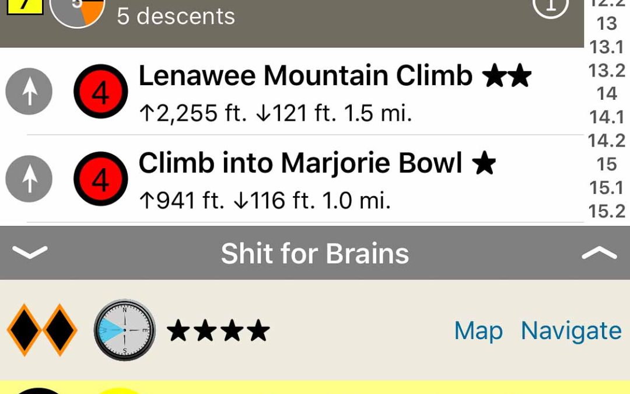Jump to index section 14

point(607,93)
